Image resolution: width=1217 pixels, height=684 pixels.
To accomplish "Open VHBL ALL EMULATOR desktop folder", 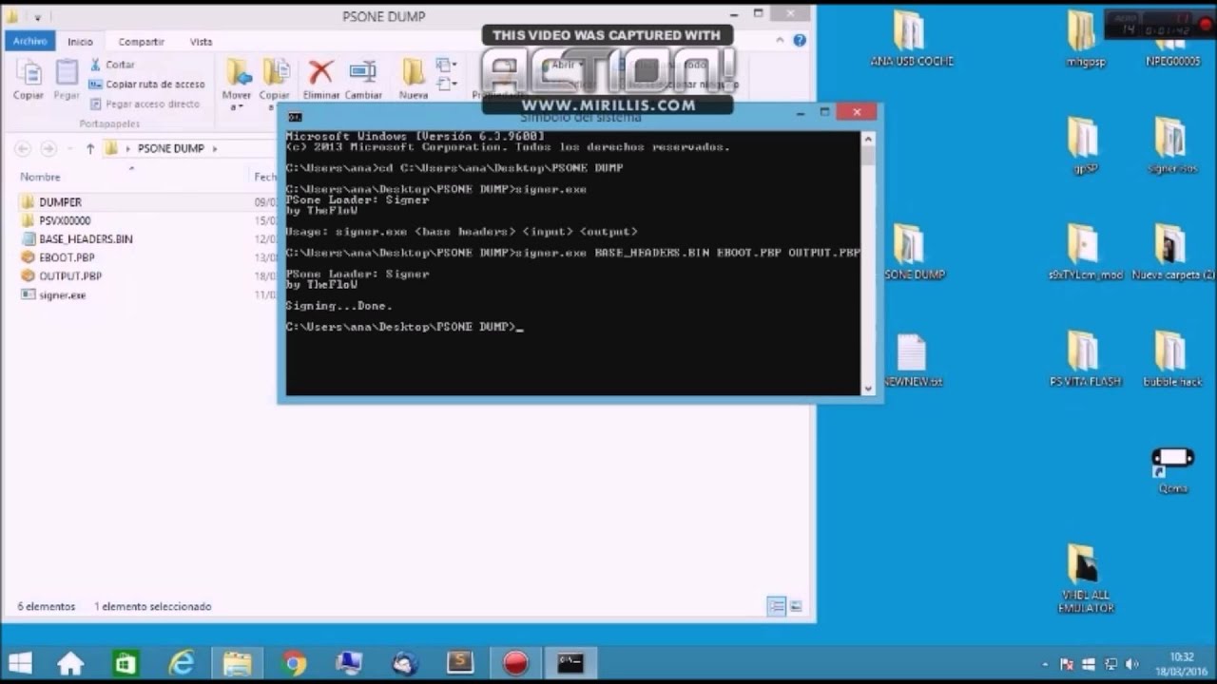I will coord(1085,578).
